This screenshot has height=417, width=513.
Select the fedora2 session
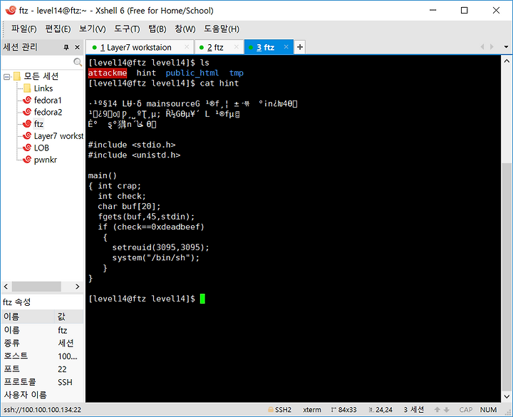click(x=48, y=113)
